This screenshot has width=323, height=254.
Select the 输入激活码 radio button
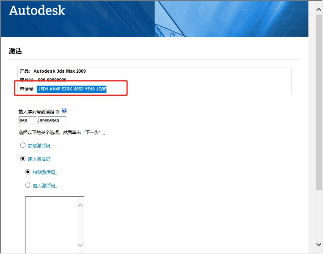[23, 159]
